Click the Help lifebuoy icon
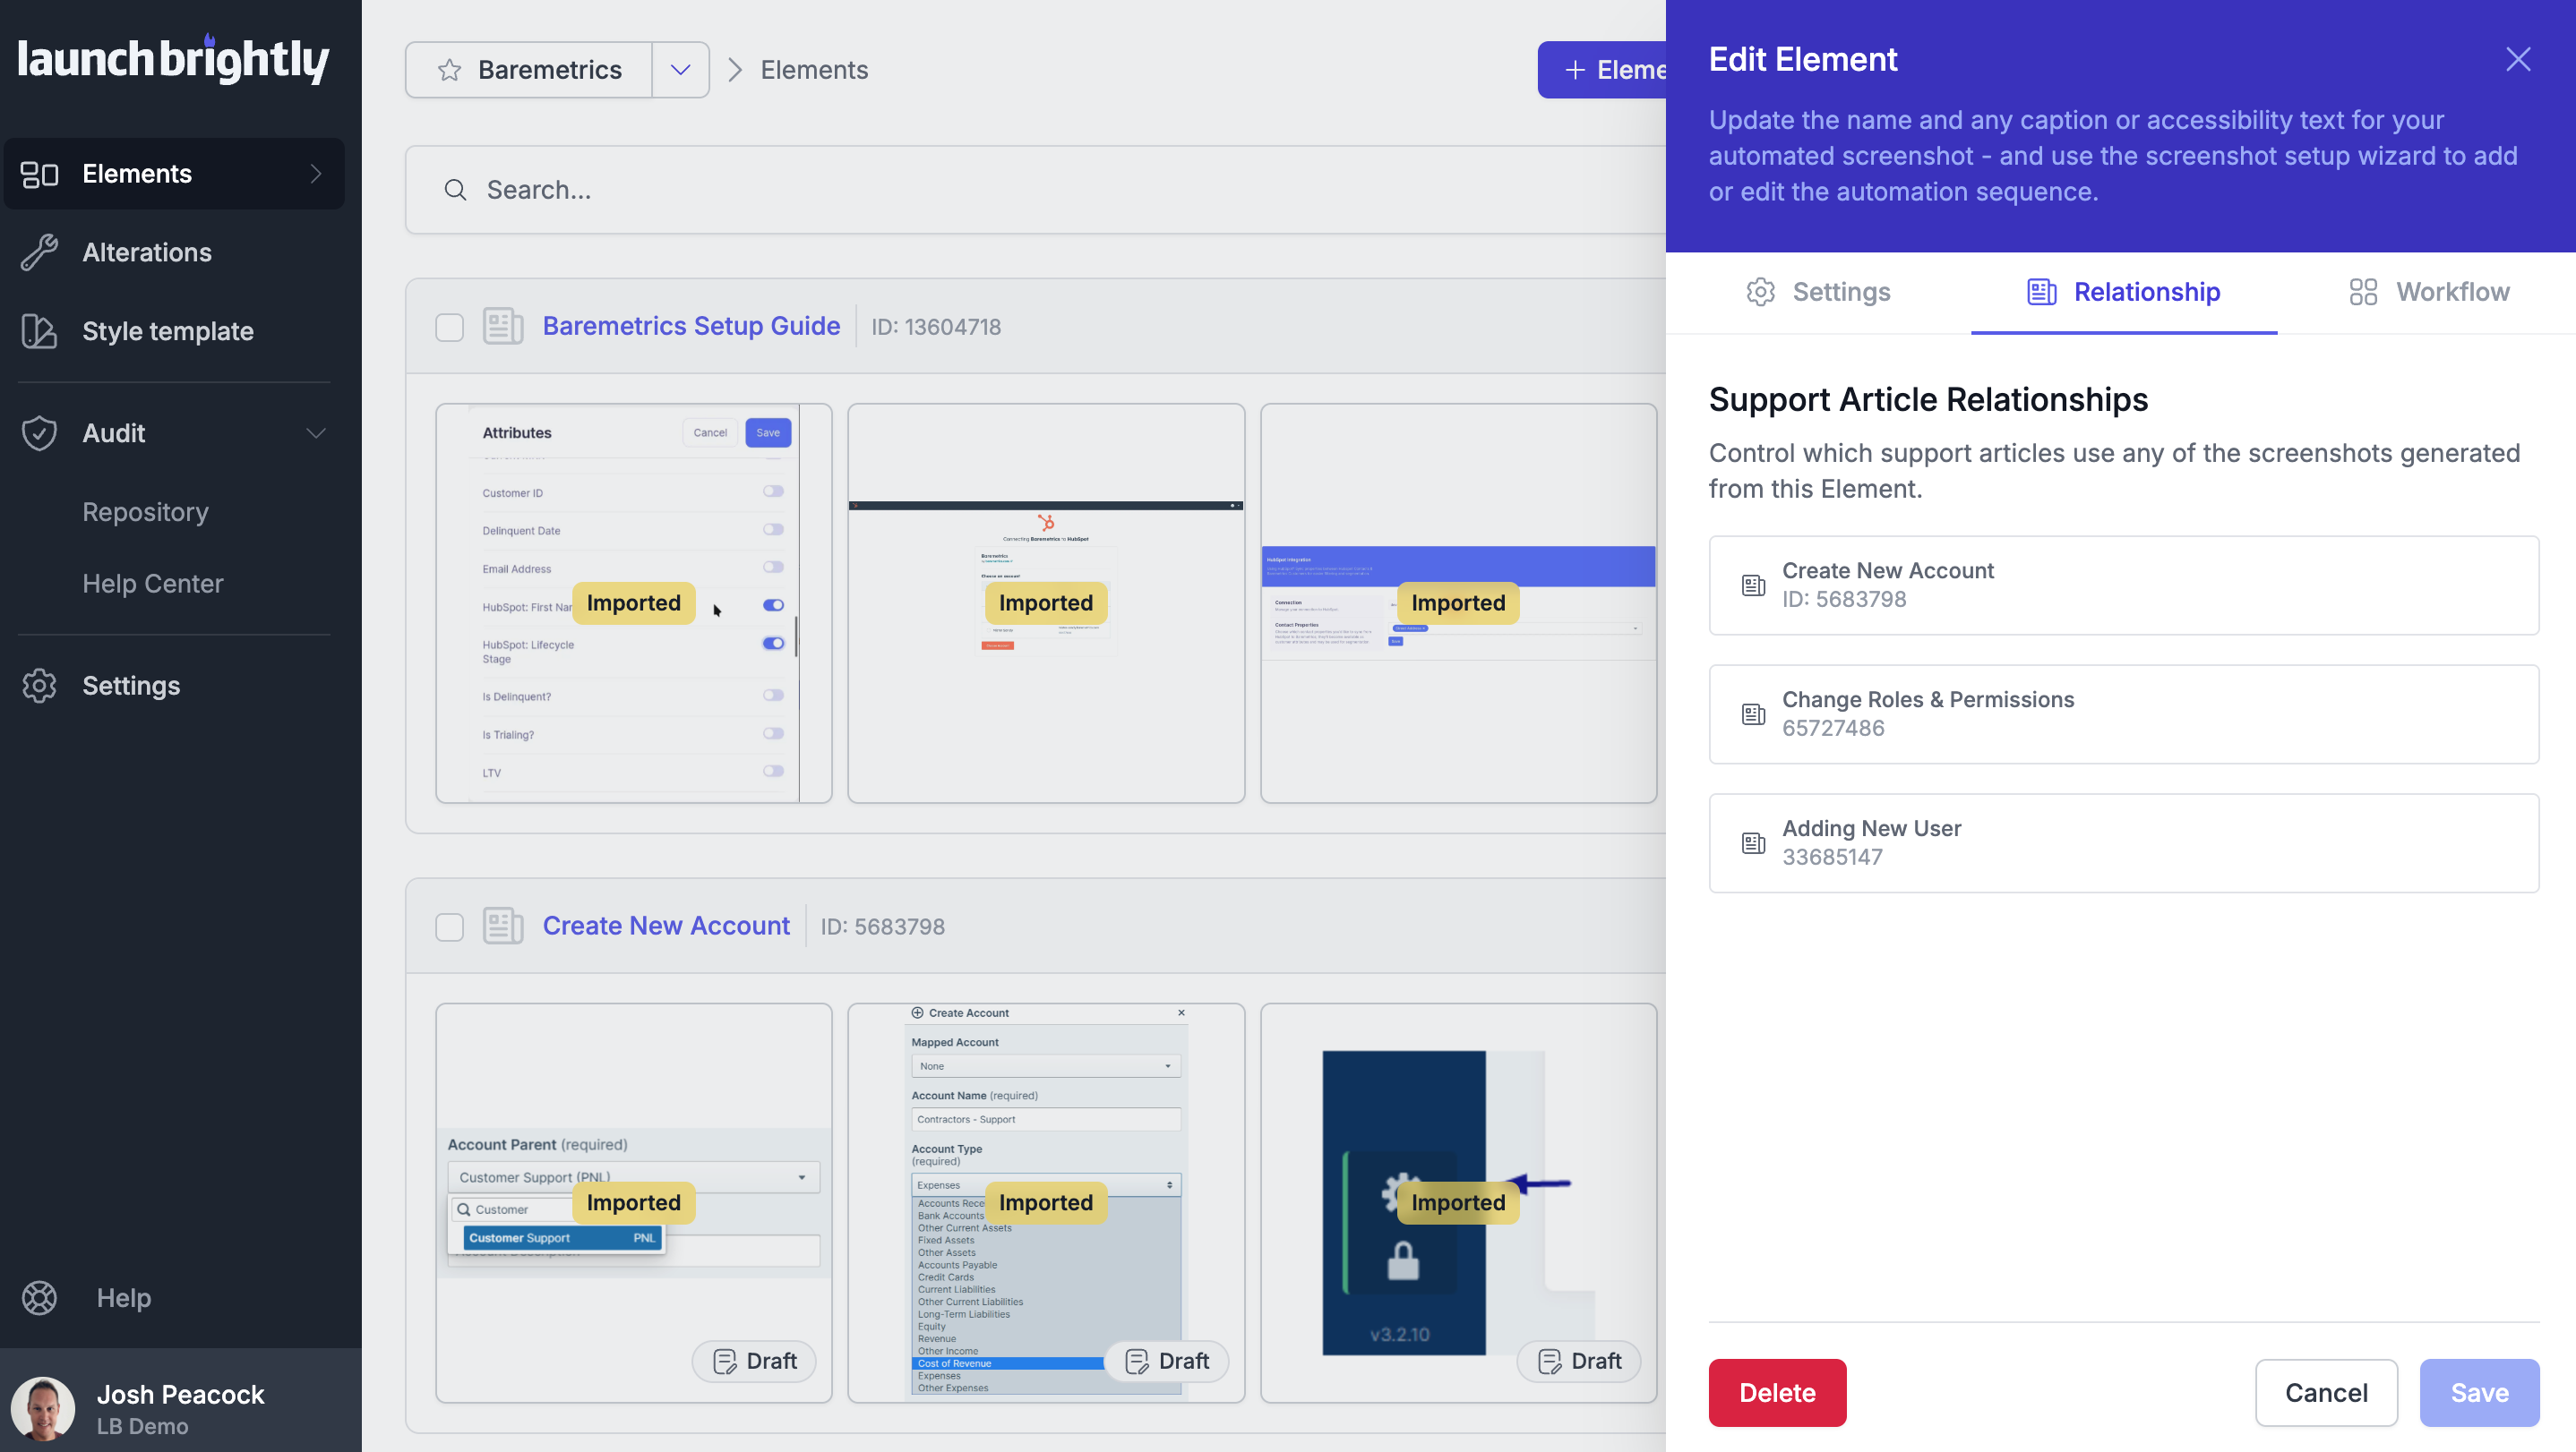This screenshot has height=1452, width=2576. click(x=39, y=1298)
